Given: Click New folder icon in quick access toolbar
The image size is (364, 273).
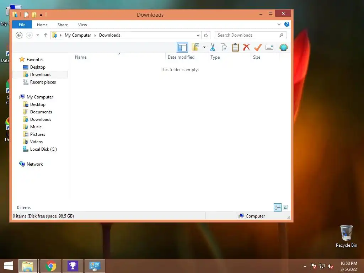Looking at the screenshot, I should point(34,15).
